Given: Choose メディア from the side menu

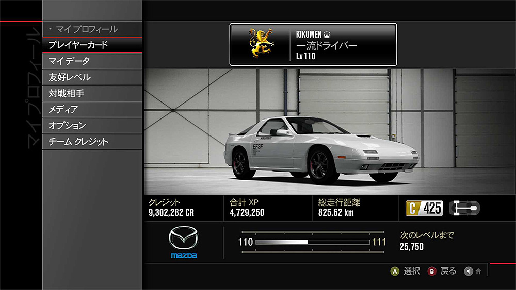Looking at the screenshot, I should (x=92, y=109).
